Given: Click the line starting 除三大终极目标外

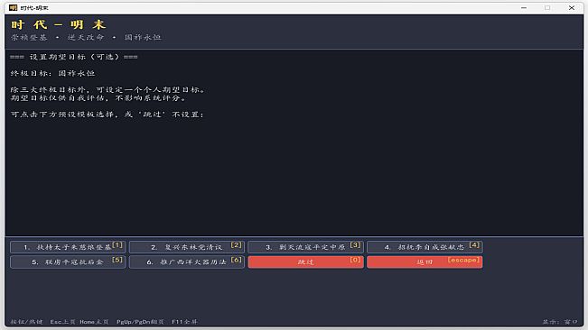Looking at the screenshot, I should point(108,90).
